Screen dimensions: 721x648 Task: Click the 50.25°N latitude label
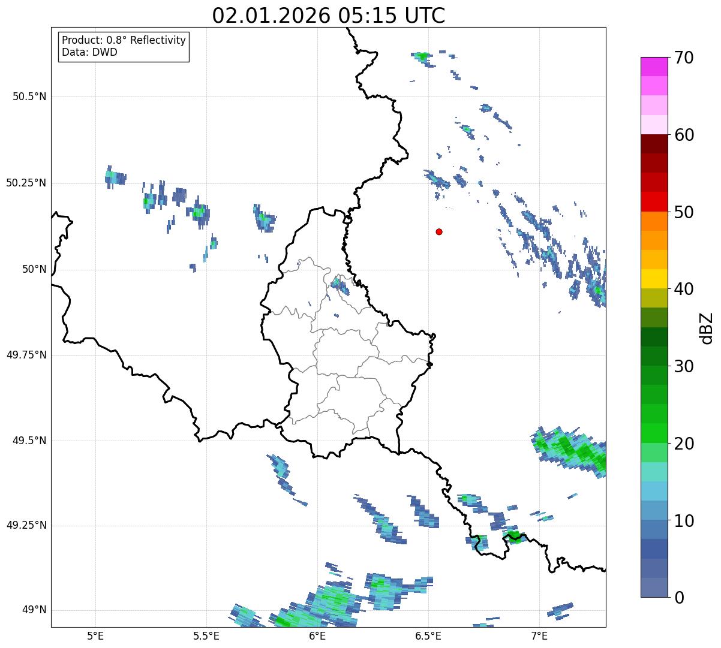26,183
